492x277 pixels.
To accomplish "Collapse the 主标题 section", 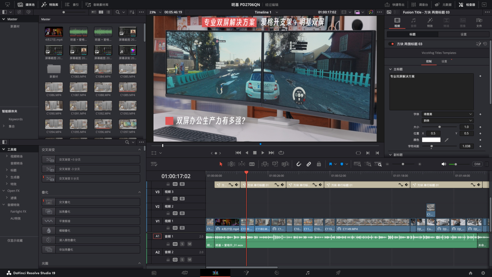I will [391, 69].
